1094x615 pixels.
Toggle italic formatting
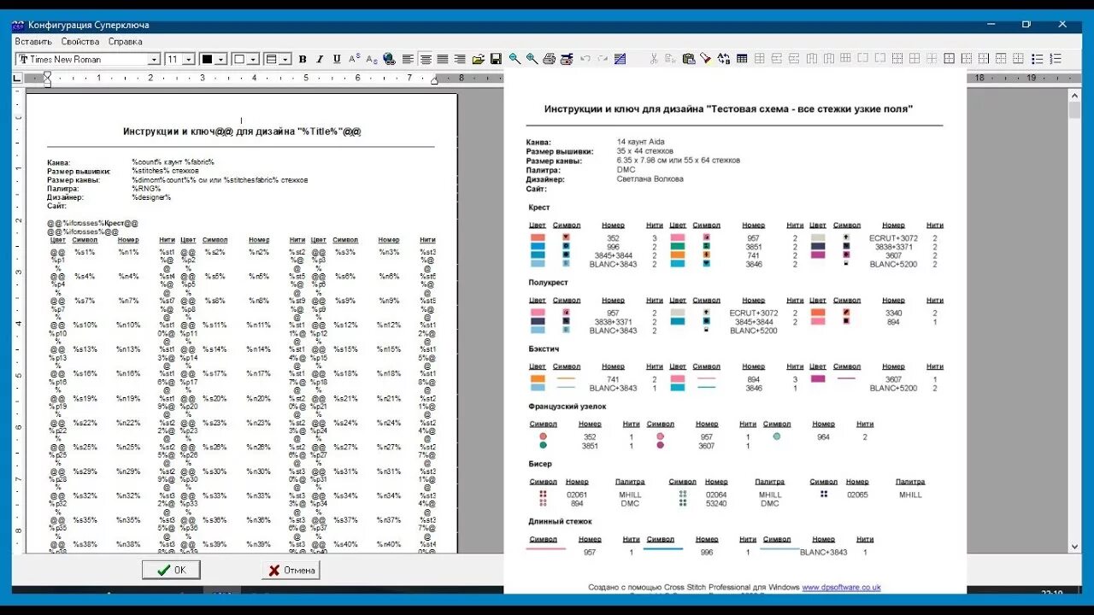[320, 59]
